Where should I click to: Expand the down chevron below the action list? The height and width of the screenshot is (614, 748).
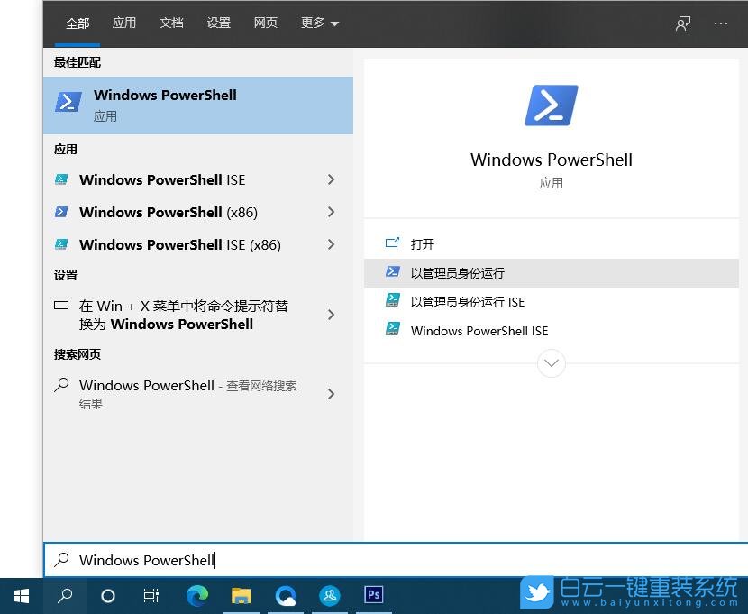[x=551, y=363]
